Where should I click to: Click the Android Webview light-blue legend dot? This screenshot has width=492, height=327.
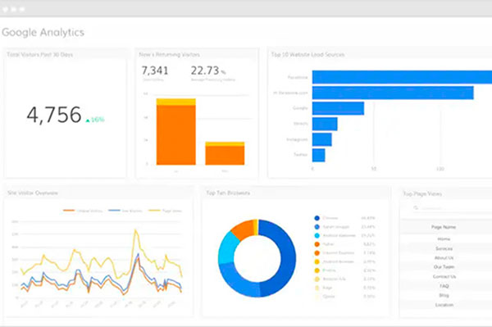(317, 235)
